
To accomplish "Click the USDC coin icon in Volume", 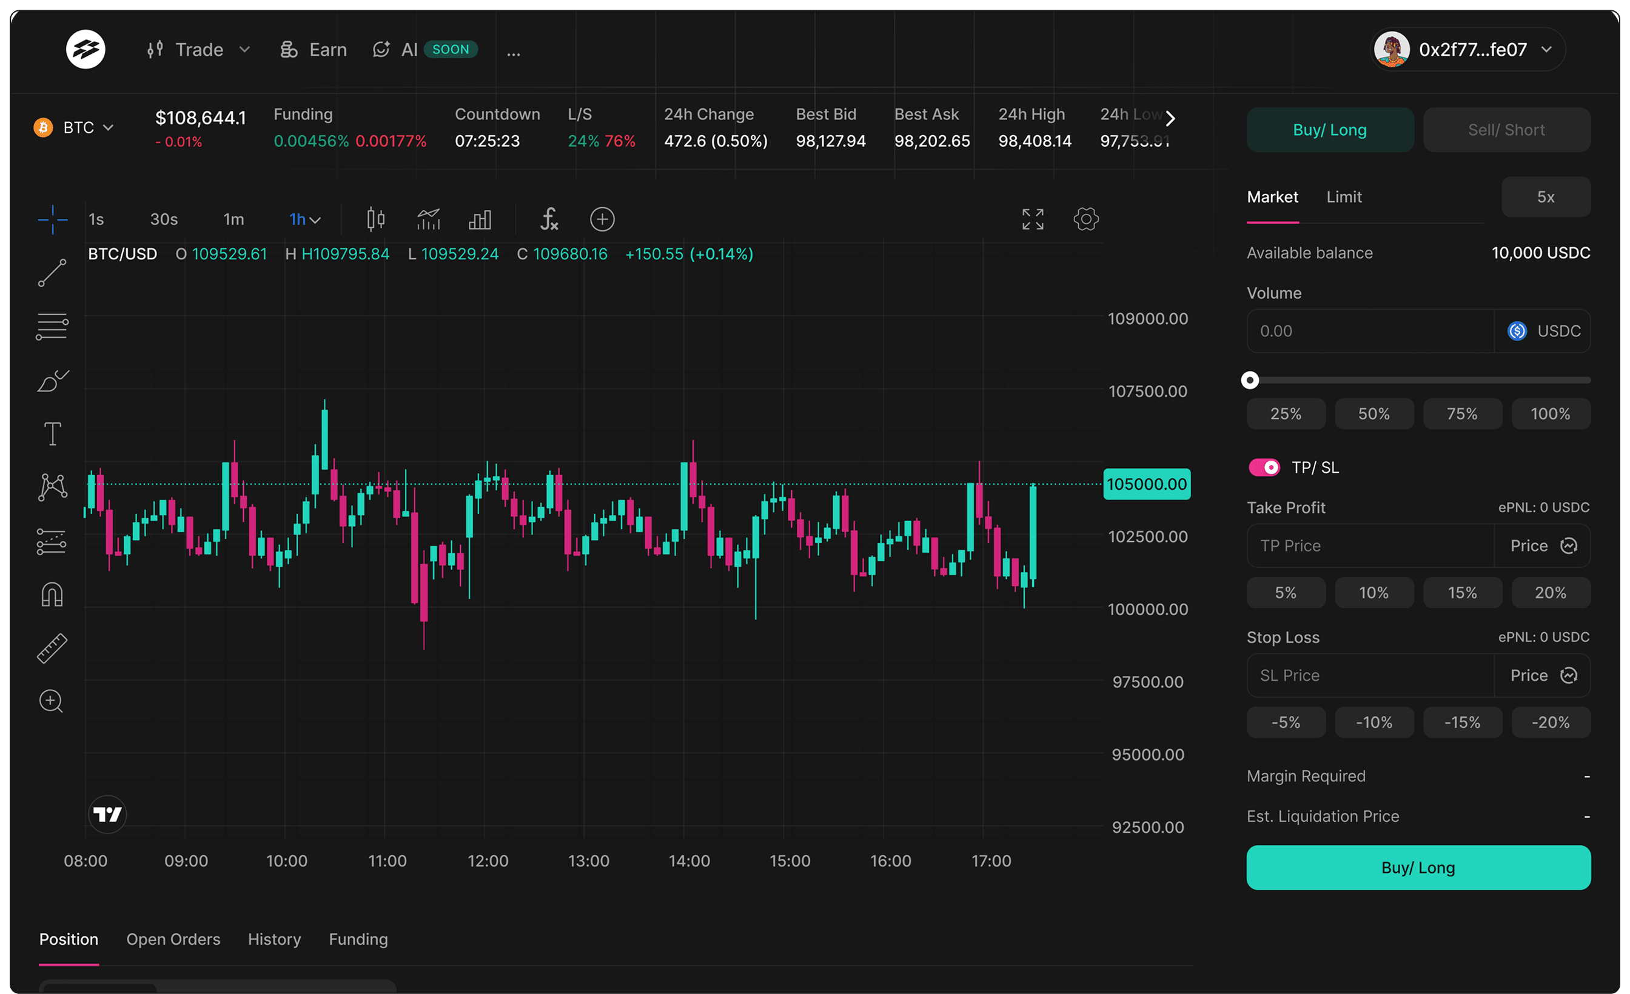I will click(x=1517, y=331).
